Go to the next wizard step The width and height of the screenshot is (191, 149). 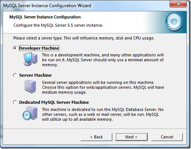click(x=132, y=137)
